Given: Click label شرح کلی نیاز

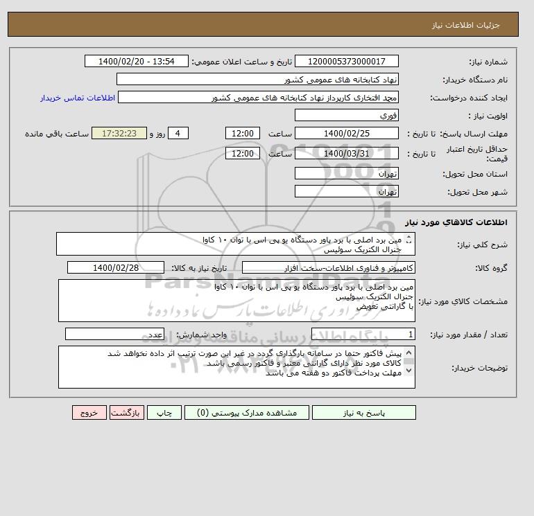Looking at the screenshot, I should [482, 244].
